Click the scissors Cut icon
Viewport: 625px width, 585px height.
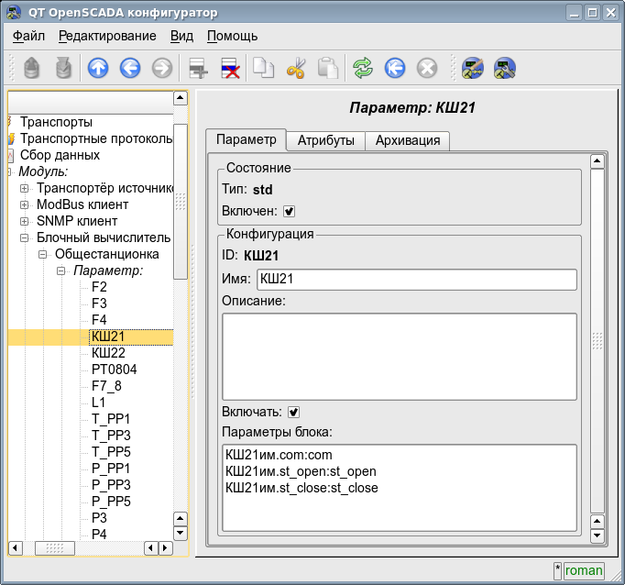click(296, 68)
